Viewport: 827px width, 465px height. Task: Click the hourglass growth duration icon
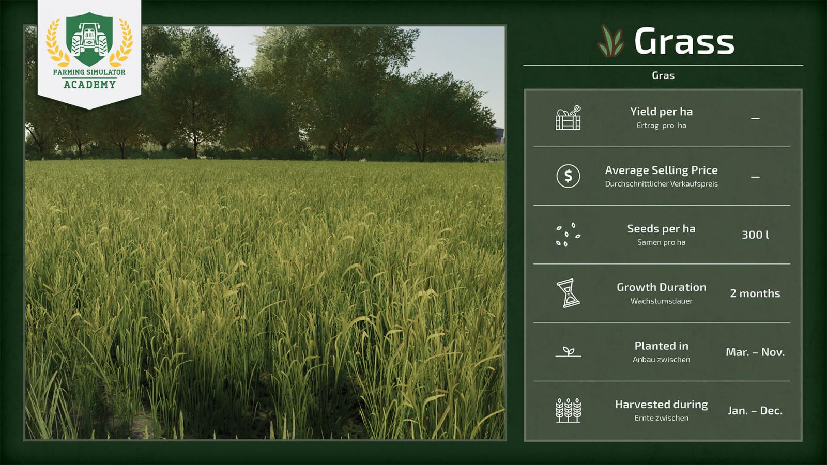pos(568,293)
